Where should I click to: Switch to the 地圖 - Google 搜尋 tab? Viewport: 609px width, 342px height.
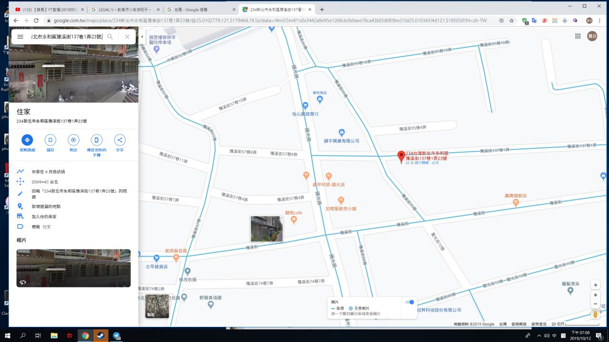200,9
